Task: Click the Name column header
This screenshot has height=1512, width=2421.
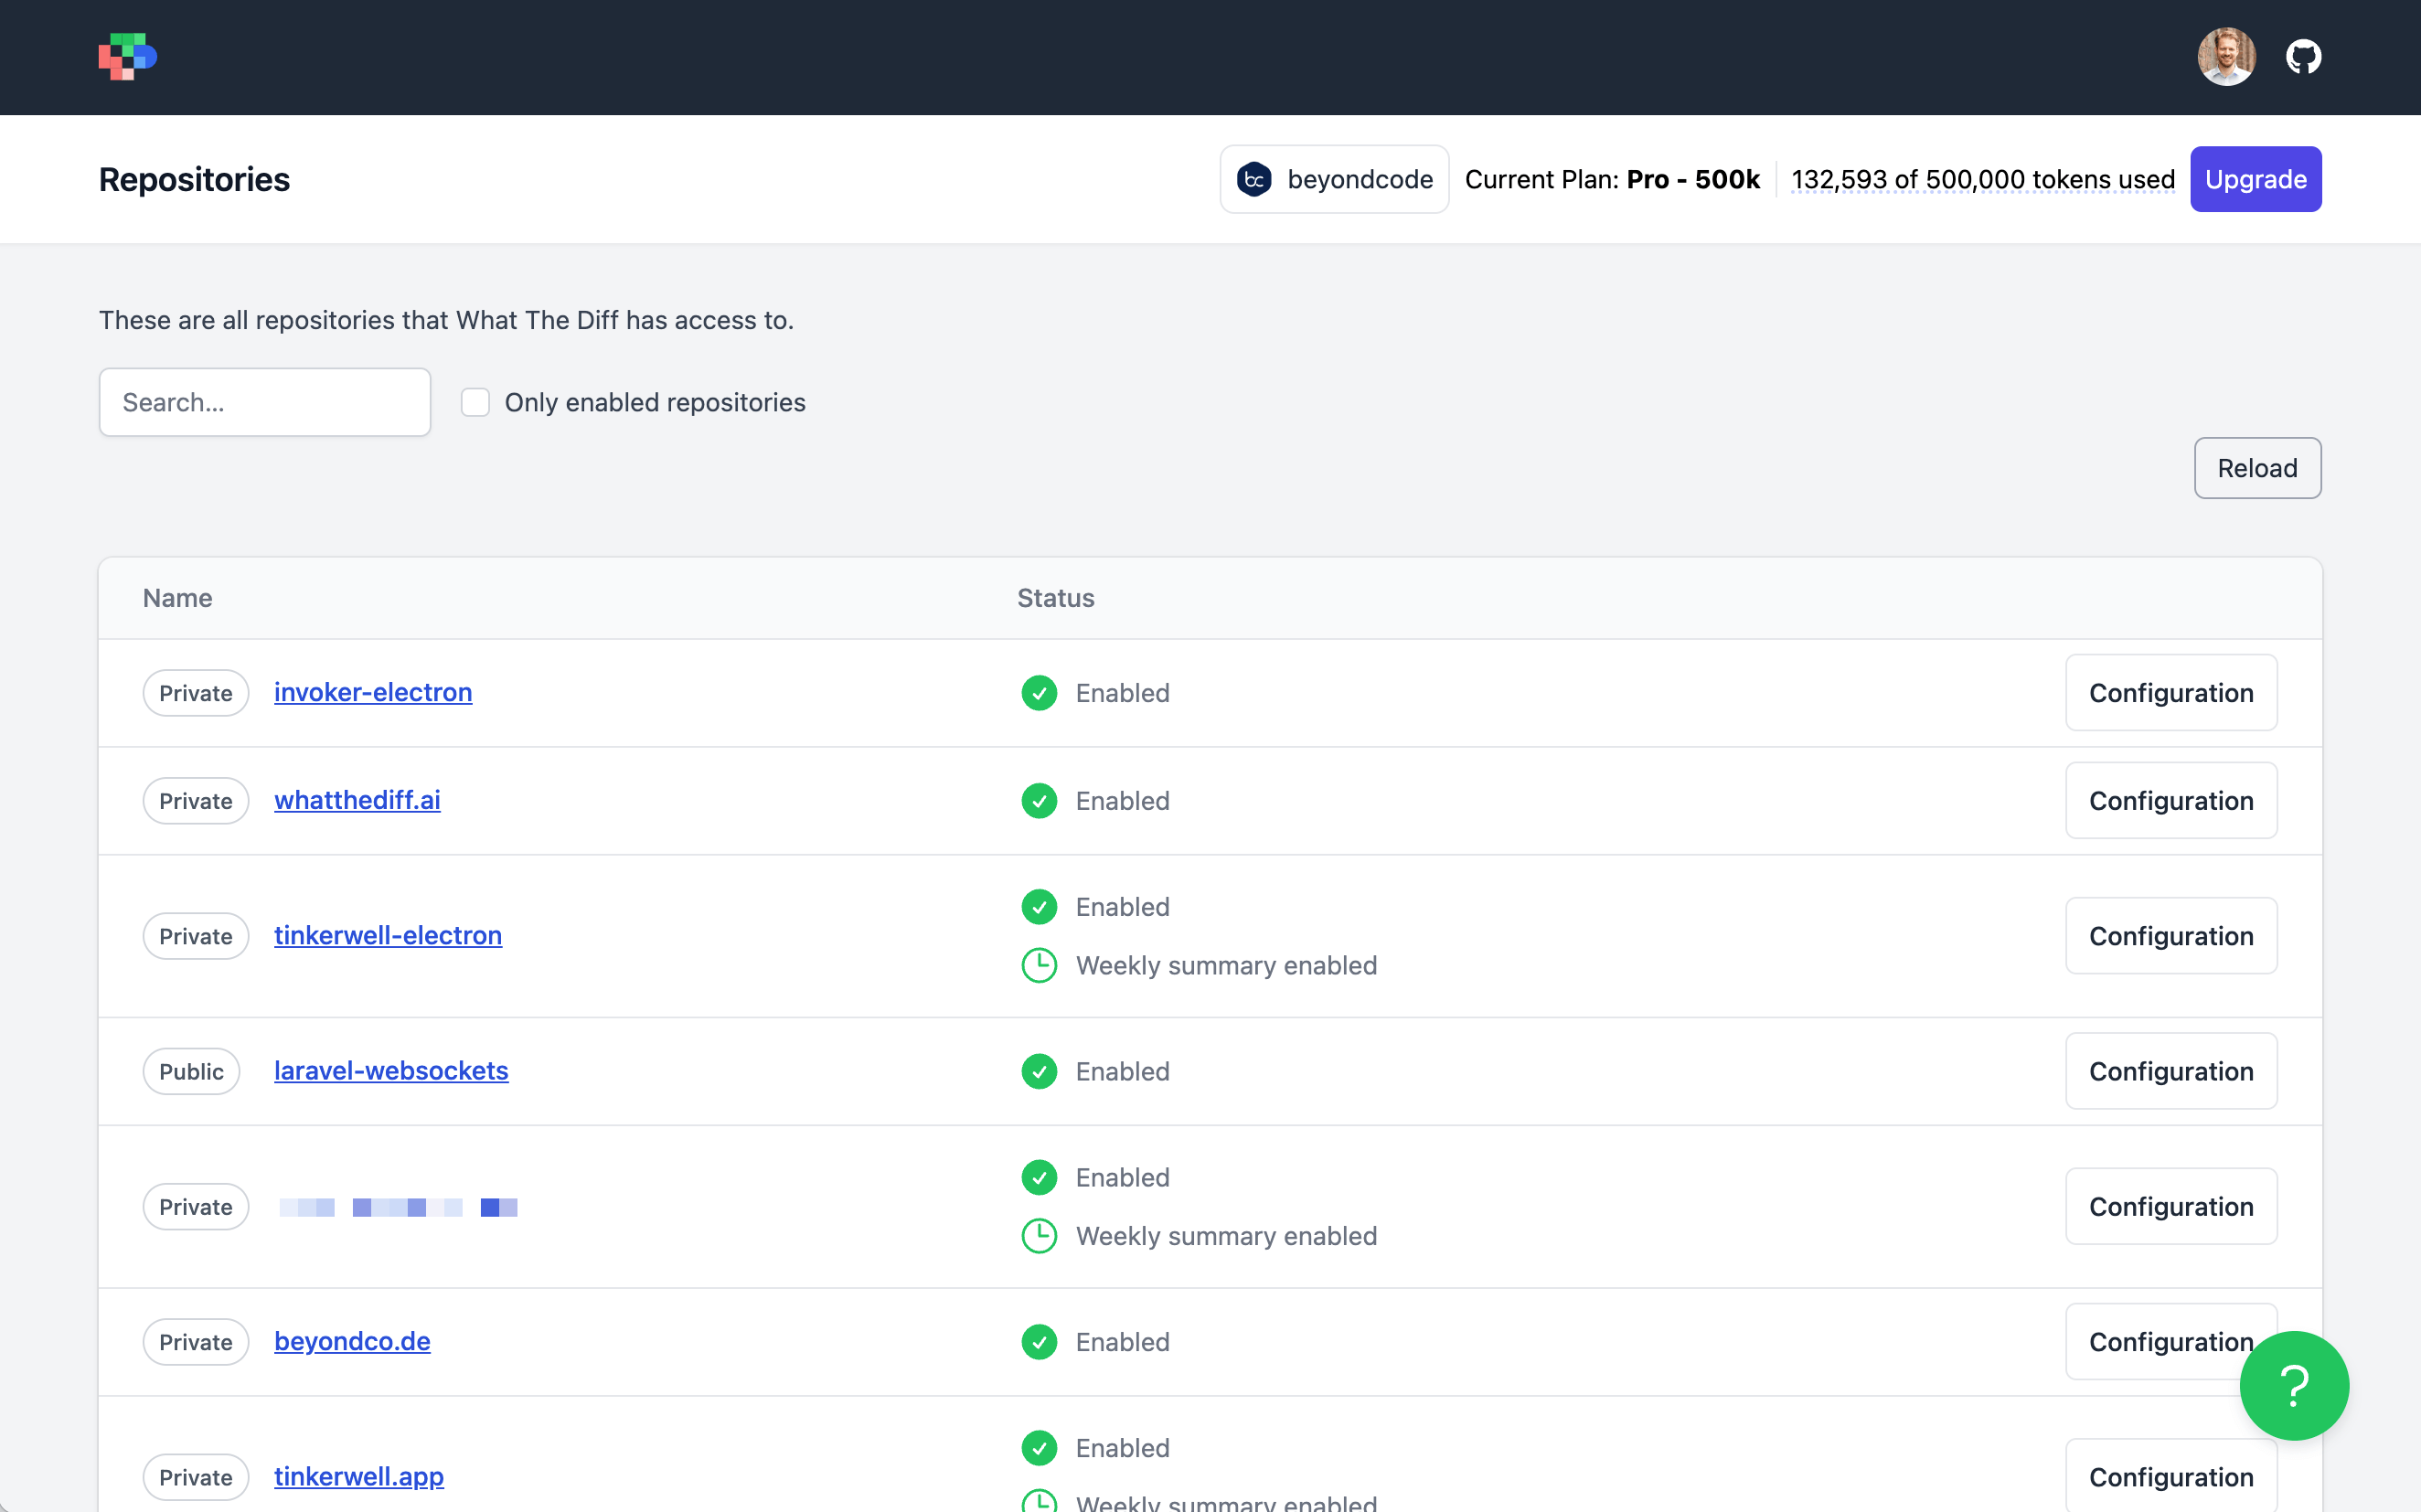Action: (177, 598)
